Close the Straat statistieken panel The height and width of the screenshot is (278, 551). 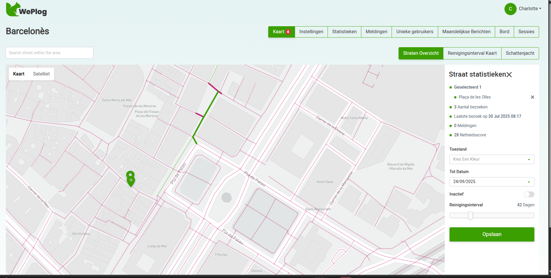(x=509, y=75)
